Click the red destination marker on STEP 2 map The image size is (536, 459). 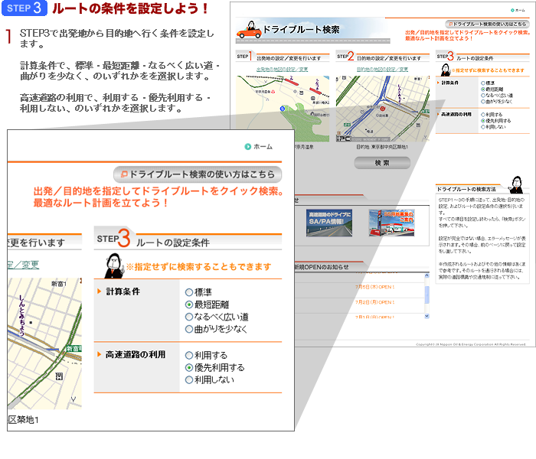coord(383,109)
